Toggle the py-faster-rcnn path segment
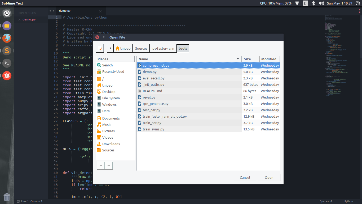The width and height of the screenshot is (362, 204). [163, 48]
